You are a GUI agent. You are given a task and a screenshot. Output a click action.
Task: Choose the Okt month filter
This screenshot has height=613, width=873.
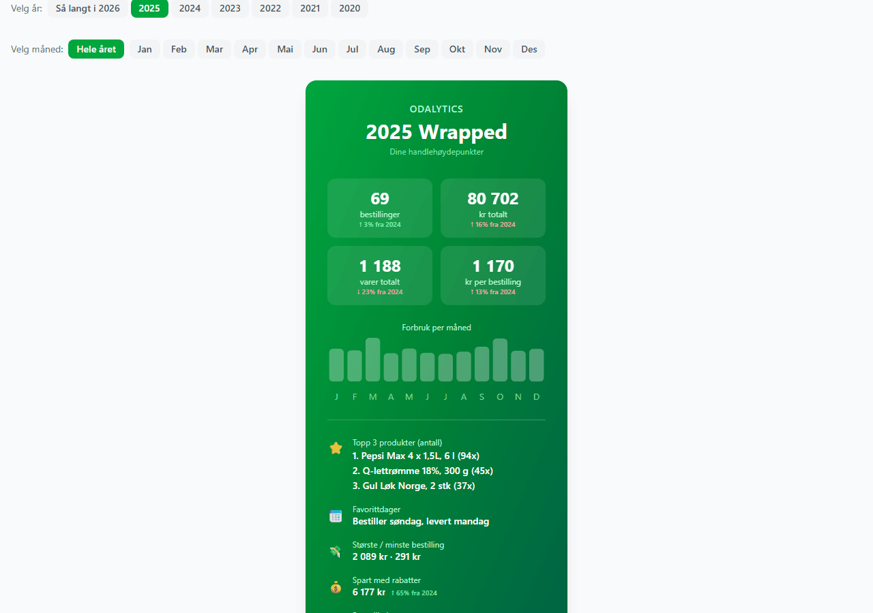point(457,49)
